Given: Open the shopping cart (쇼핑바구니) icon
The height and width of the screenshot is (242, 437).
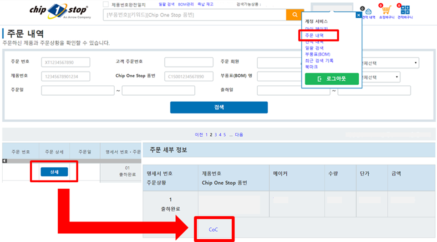Looking at the screenshot, I should (x=386, y=11).
